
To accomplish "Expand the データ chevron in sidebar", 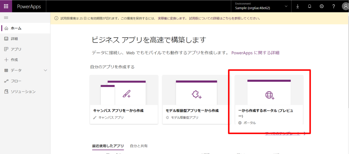I will (x=45, y=70).
